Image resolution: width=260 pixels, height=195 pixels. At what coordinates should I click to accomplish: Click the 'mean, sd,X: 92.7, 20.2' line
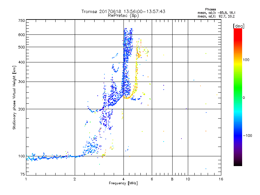tap(216, 17)
